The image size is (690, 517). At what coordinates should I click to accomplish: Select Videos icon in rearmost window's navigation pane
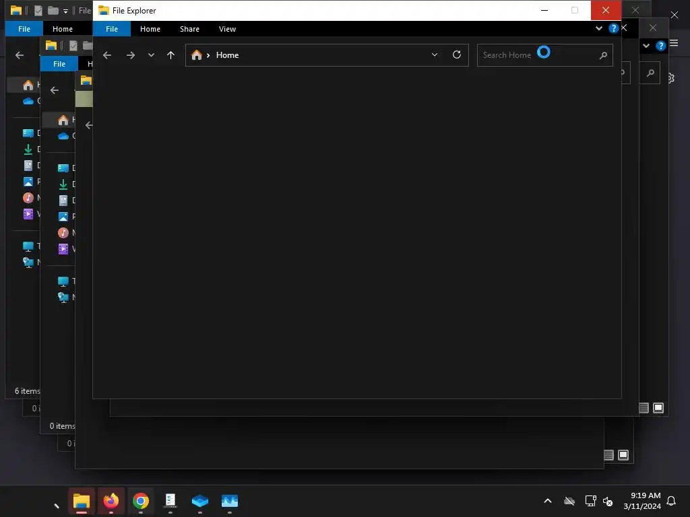[28, 214]
